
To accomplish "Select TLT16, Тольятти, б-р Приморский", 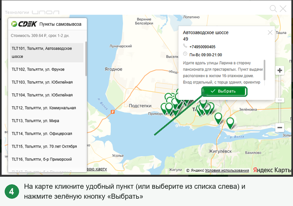I will [47, 159].
